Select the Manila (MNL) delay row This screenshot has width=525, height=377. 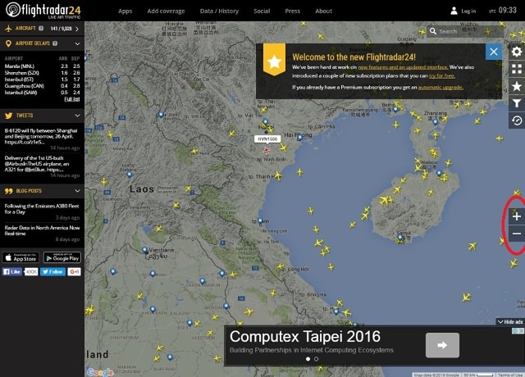[42, 66]
